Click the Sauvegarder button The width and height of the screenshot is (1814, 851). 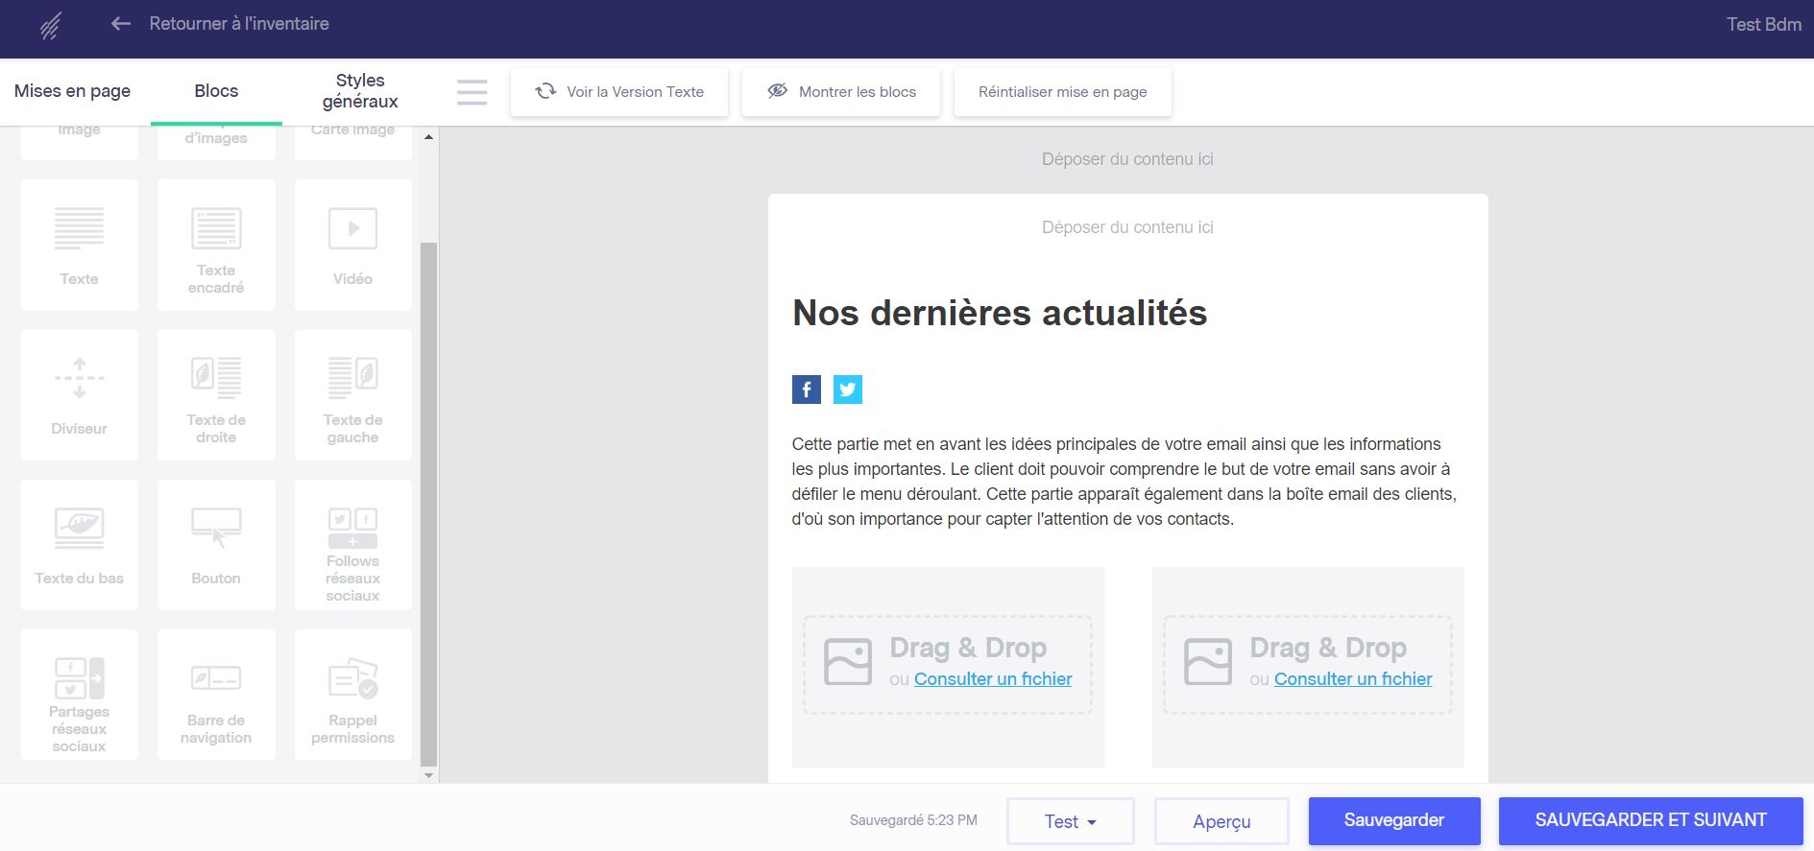1393,820
